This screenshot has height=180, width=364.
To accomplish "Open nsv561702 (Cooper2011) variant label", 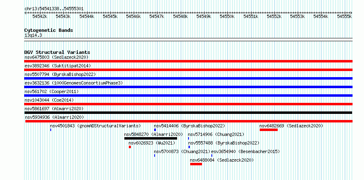I will 52,91.
